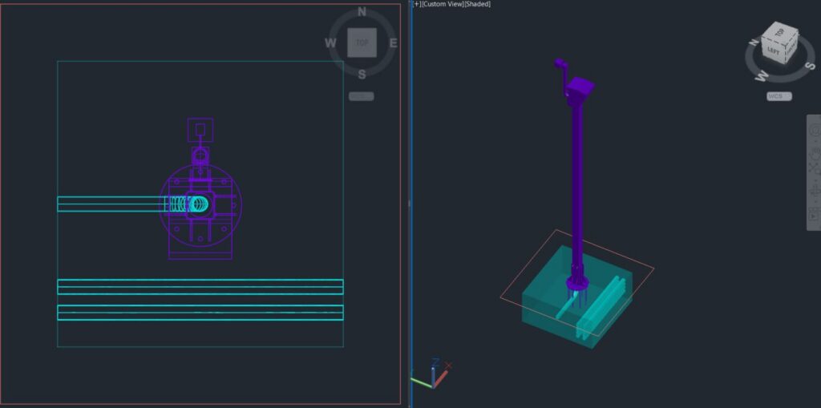821x408 pixels.
Task: Click the ShowMotion icon on navigation bar
Action: (815, 214)
